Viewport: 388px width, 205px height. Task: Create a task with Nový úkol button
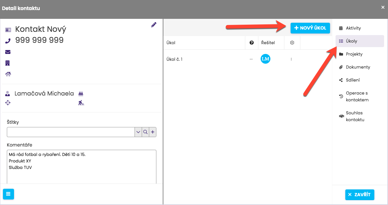[310, 28]
